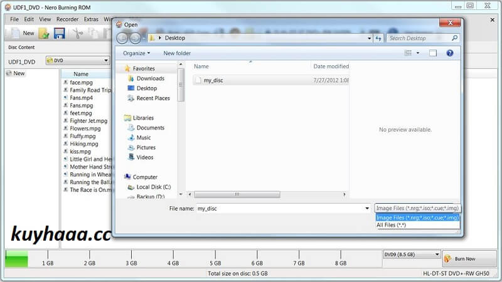
Task: Open the Organize dropdown menu
Action: tap(136, 53)
